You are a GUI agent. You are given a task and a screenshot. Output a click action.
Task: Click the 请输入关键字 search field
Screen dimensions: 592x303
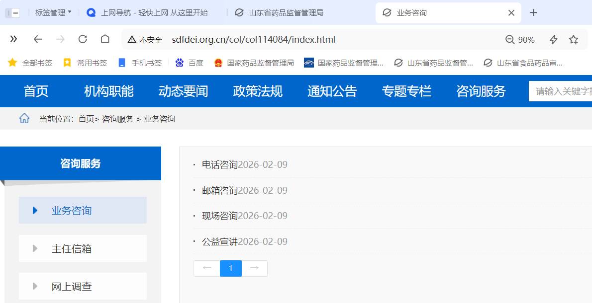(562, 91)
